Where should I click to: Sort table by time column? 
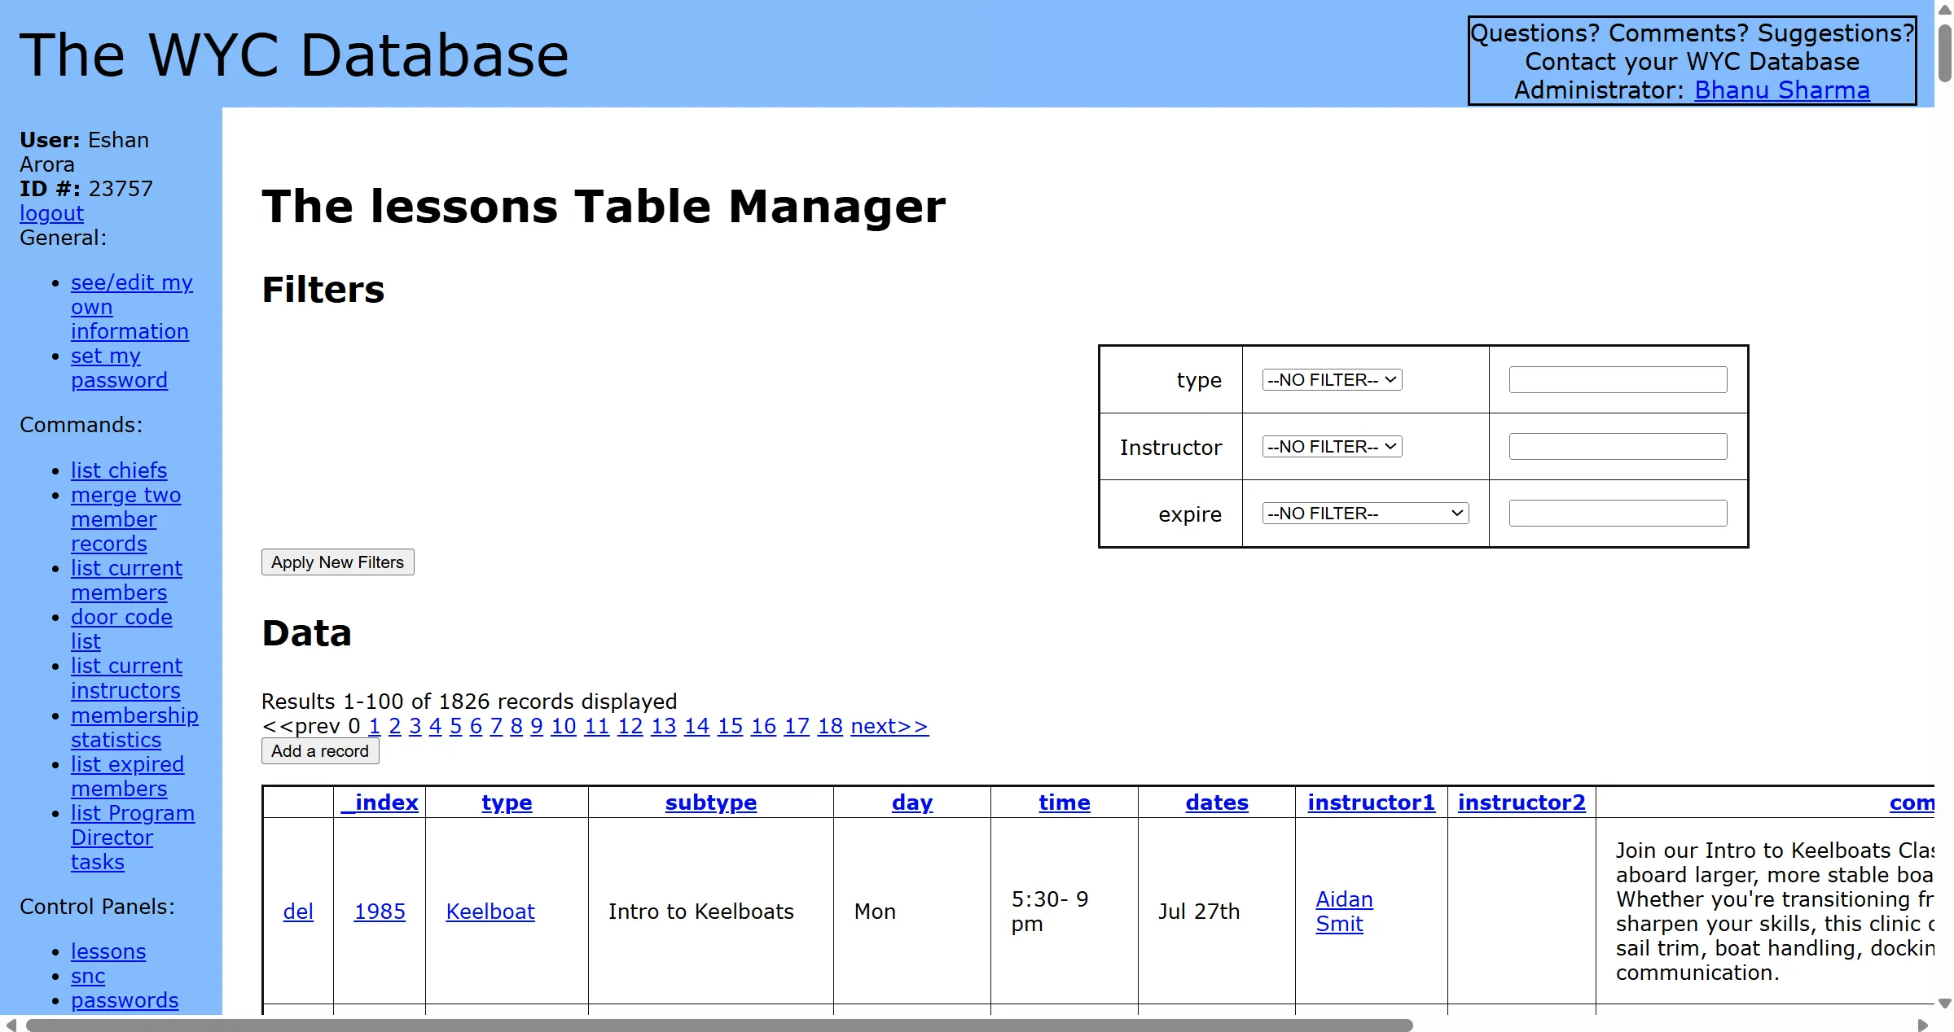tap(1065, 802)
